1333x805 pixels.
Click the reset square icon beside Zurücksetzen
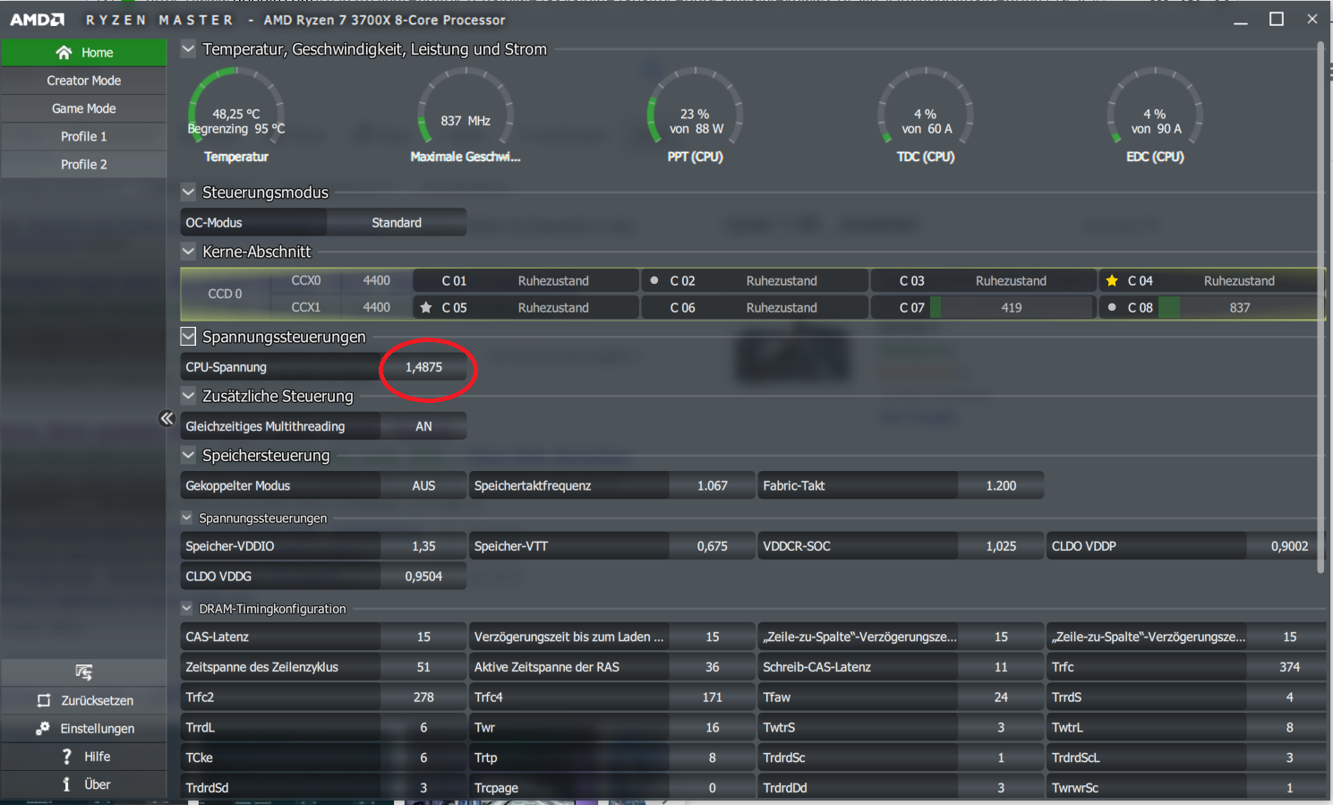pos(44,700)
